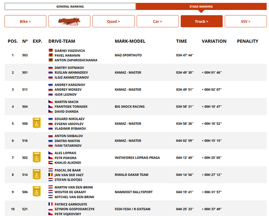Click Russian flag beside Eduard Nikolaev
The height and width of the screenshot is (216, 269).
tap(50, 119)
